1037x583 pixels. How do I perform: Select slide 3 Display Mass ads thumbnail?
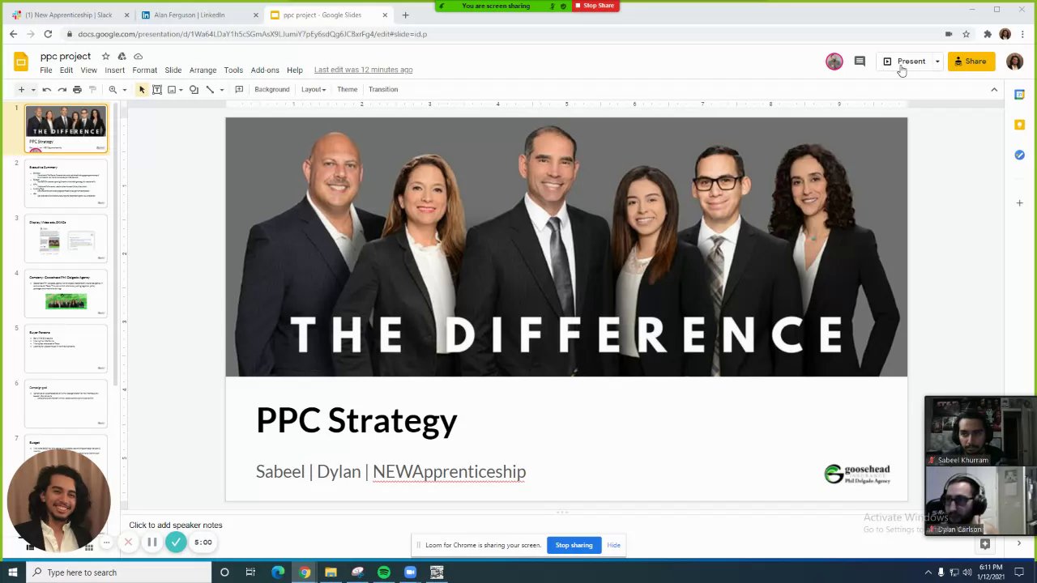(x=66, y=238)
